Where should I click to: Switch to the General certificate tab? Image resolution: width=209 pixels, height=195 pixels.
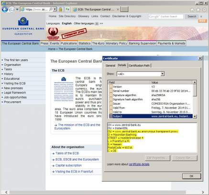tap(110, 65)
